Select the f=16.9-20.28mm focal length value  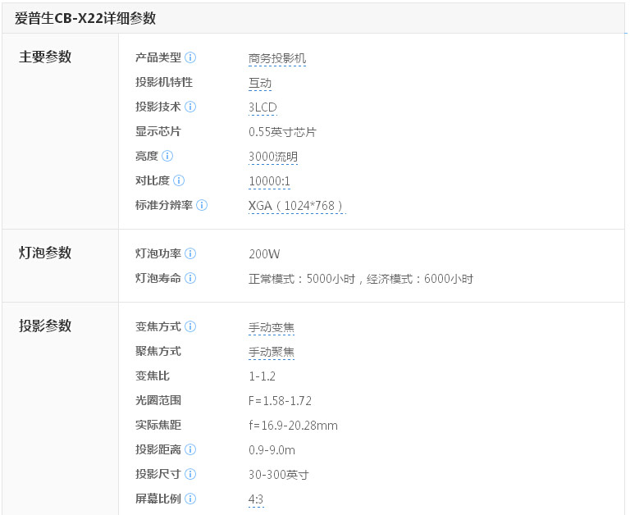294,426
